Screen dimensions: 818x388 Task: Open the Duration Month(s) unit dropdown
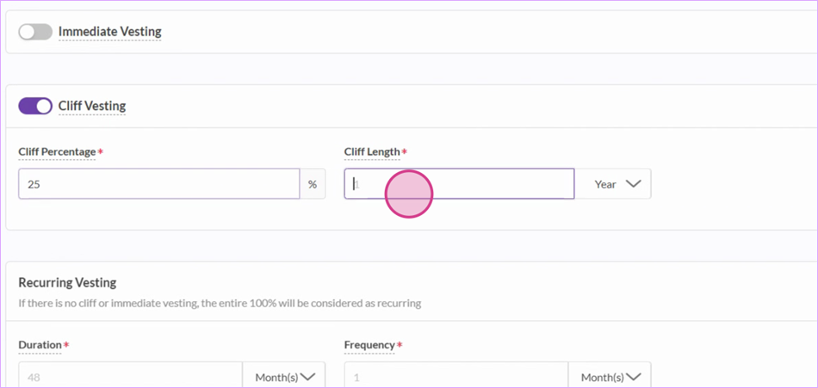pos(284,377)
